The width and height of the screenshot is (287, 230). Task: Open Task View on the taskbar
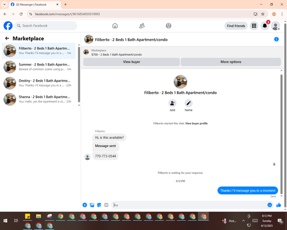(x=16, y=221)
